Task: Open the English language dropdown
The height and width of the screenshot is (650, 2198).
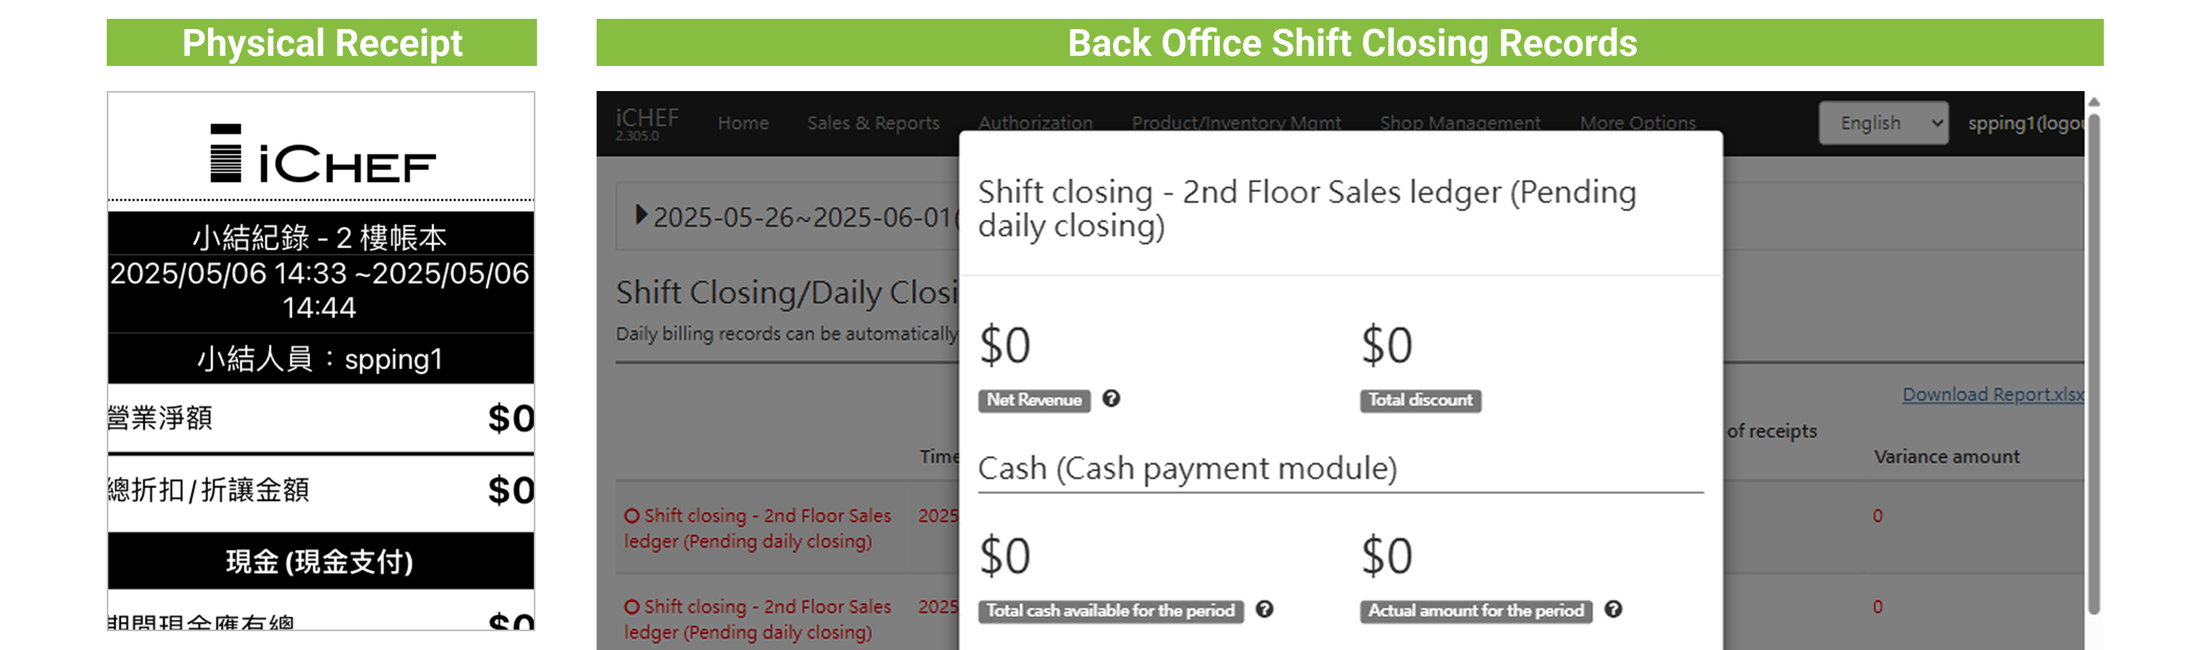Action: pos(1882,122)
